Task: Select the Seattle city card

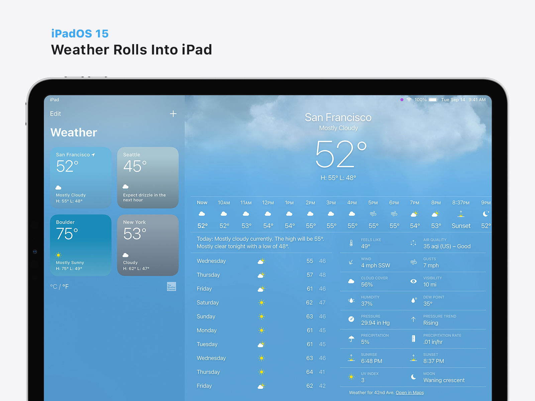Action: [148, 178]
